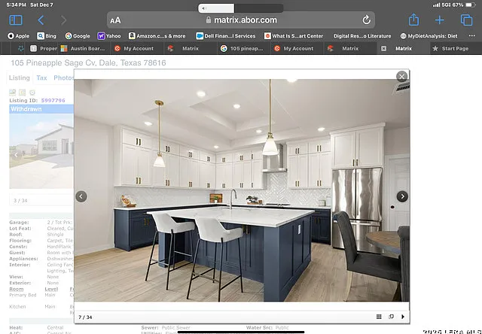Open the Apple bookmark
The width and height of the screenshot is (482, 334).
pos(19,36)
